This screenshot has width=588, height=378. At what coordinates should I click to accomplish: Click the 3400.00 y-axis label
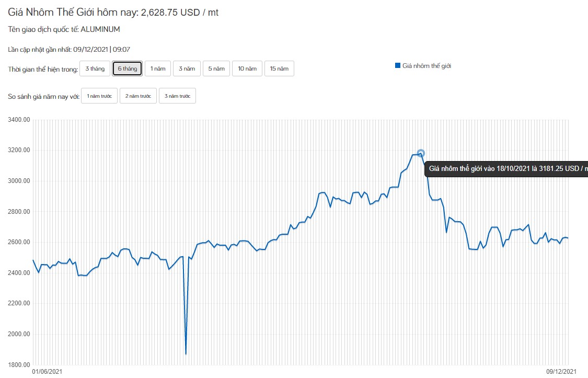pos(19,120)
